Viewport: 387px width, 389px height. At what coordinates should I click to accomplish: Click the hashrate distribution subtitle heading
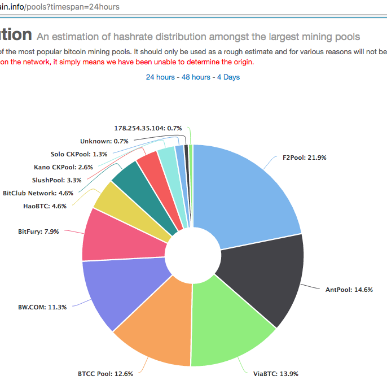point(199,37)
